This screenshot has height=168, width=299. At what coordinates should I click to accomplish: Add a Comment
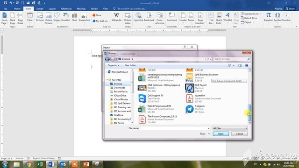(172, 17)
